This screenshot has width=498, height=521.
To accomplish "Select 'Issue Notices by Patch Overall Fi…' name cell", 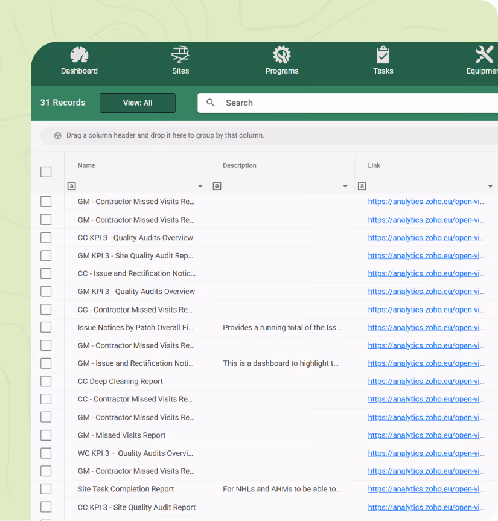I will [x=135, y=328].
